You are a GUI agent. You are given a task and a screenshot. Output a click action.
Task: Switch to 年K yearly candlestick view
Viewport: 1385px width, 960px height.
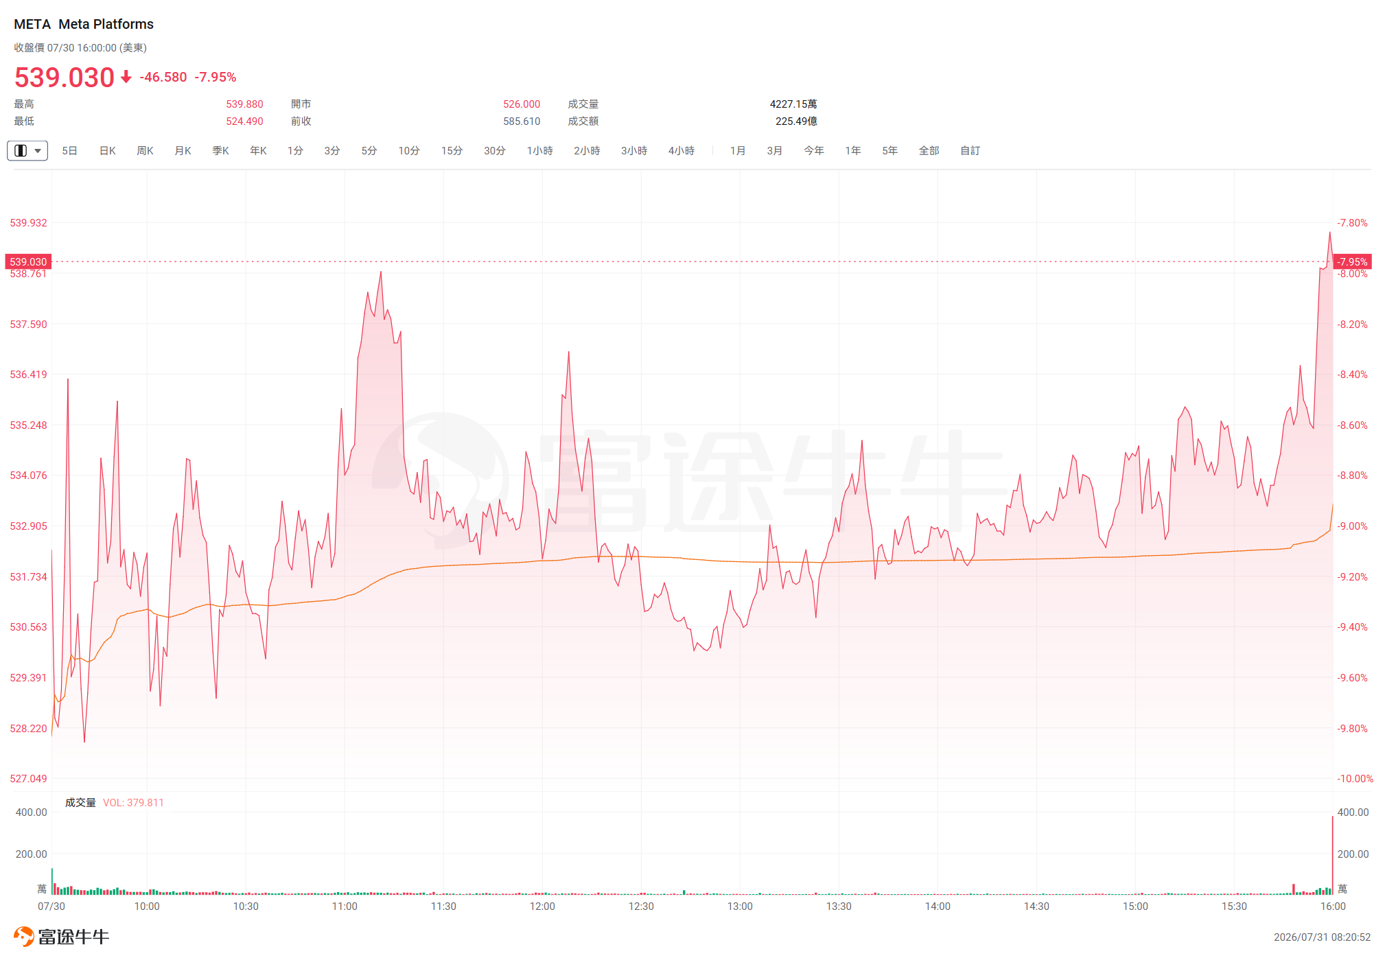coord(258,150)
